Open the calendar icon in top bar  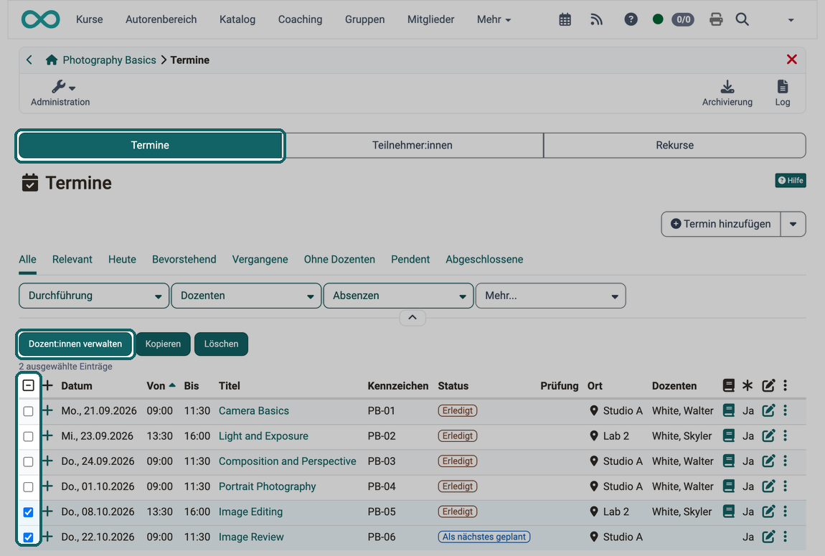tap(565, 19)
